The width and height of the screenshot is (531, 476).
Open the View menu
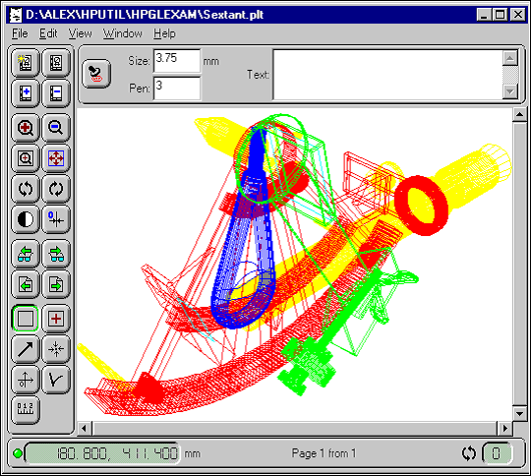81,33
